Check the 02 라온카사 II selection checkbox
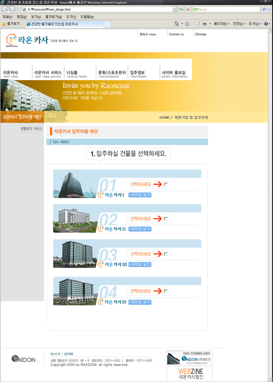273x382 pixels. click(x=166, y=219)
